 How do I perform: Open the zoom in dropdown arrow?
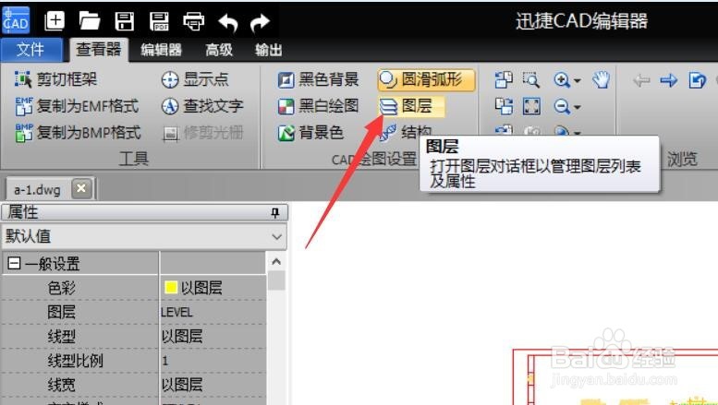point(578,81)
